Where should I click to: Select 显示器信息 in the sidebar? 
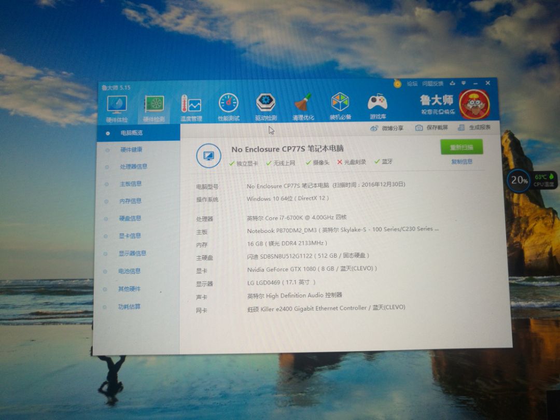132,254
